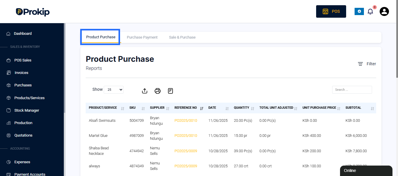Click the Expenses pie chart icon
This screenshot has width=398, height=176.
point(8,162)
